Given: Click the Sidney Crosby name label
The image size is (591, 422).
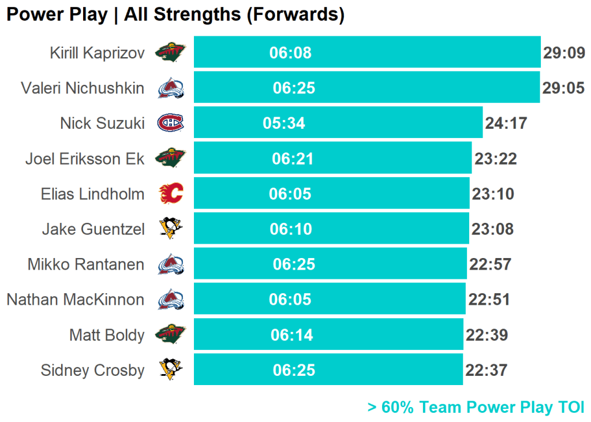Looking at the screenshot, I should [x=92, y=370].
